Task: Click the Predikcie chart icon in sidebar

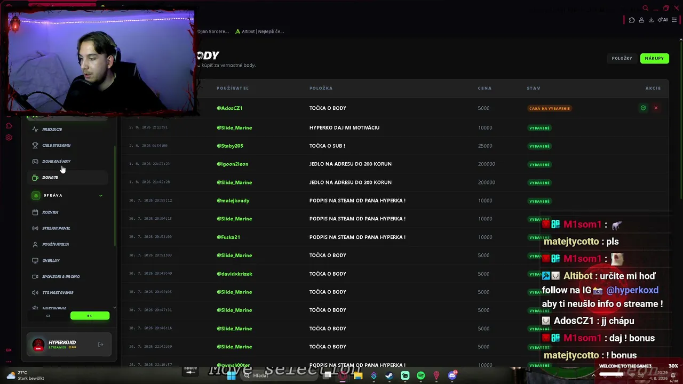Action: point(35,130)
